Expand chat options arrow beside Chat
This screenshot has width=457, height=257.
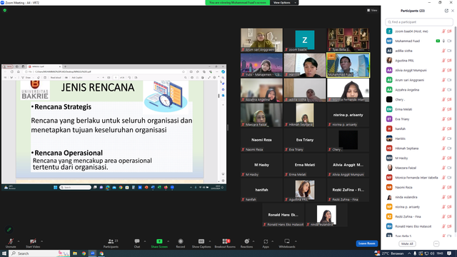(145, 241)
